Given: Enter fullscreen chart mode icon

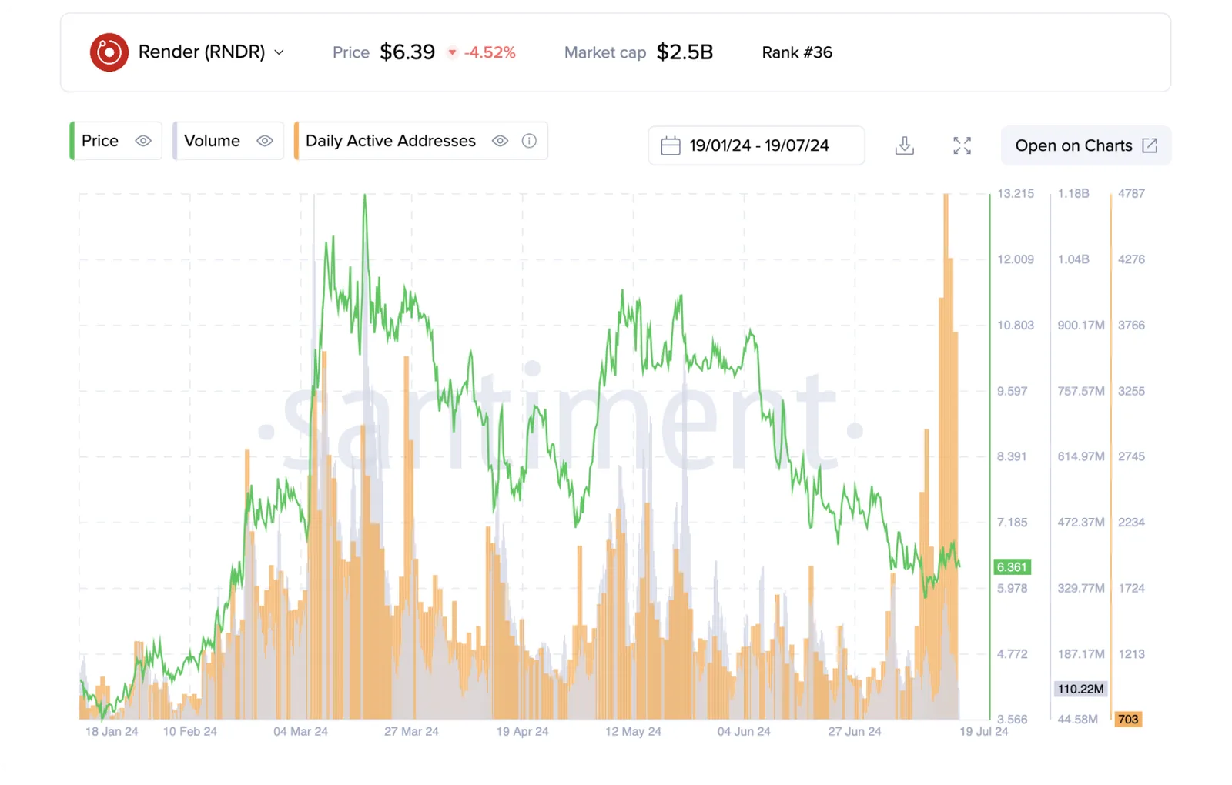Looking at the screenshot, I should pyautogui.click(x=962, y=145).
